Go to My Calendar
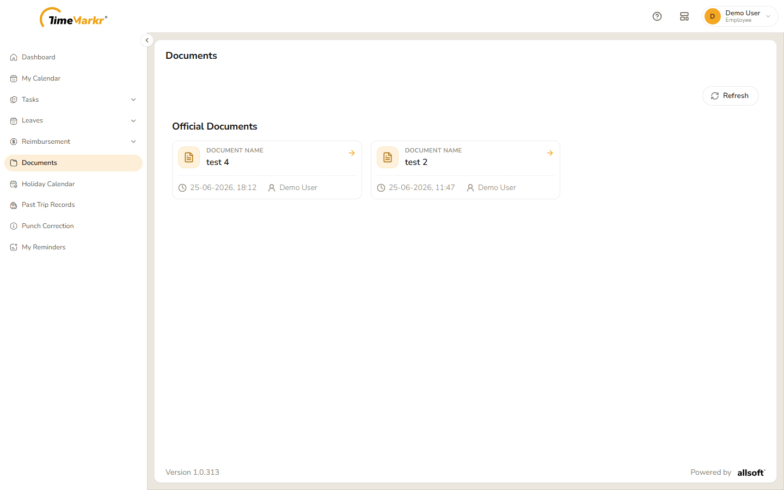Screen dimensions: 784x490 (x=73, y=78)
